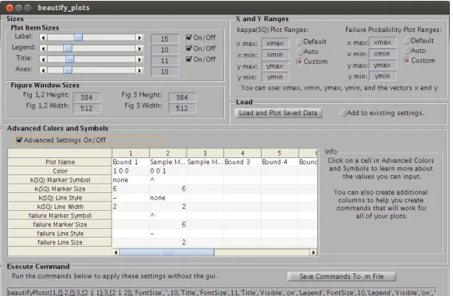Click the Label slider left arrow
This screenshot has height=296, width=453.
tap(43, 37)
